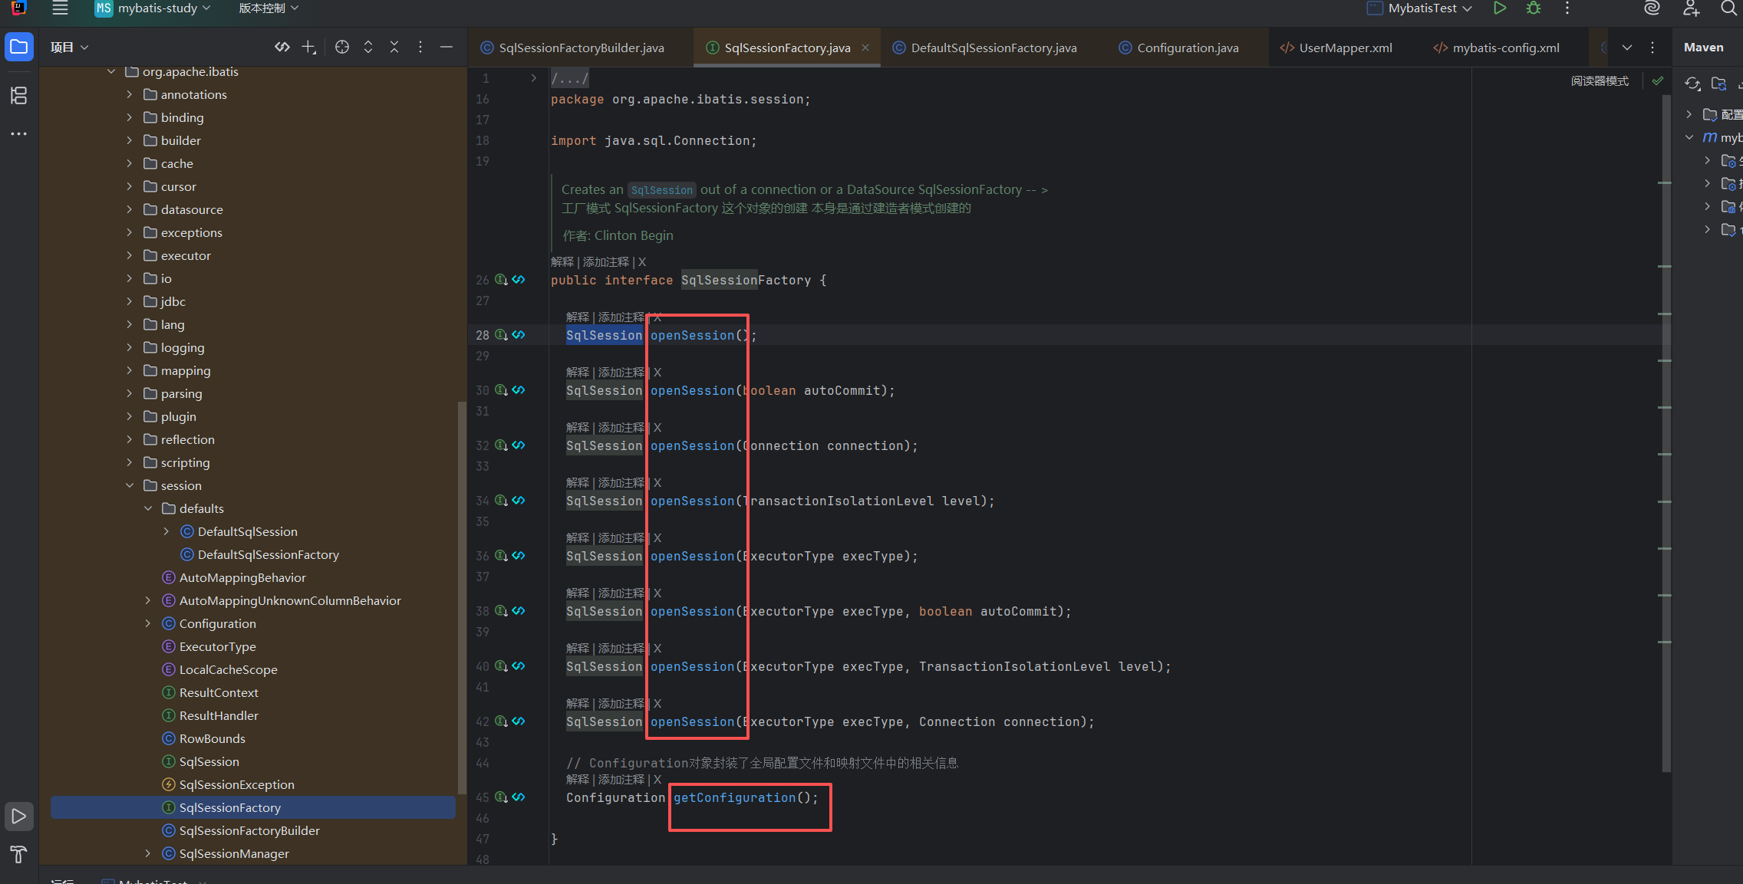Click the project tree vertical scrollbar
The width and height of the screenshot is (1743, 884).
click(461, 598)
